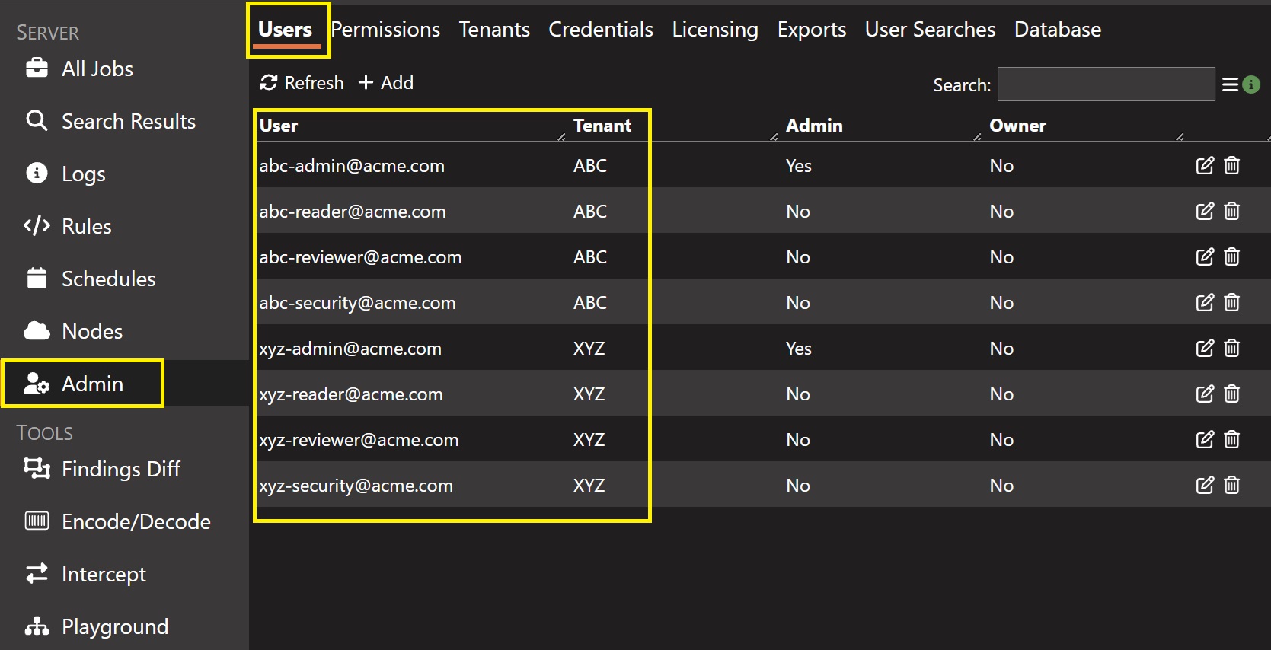Edit the xyz-reviewer@acme.com user entry
The height and width of the screenshot is (650, 1271).
point(1204,439)
